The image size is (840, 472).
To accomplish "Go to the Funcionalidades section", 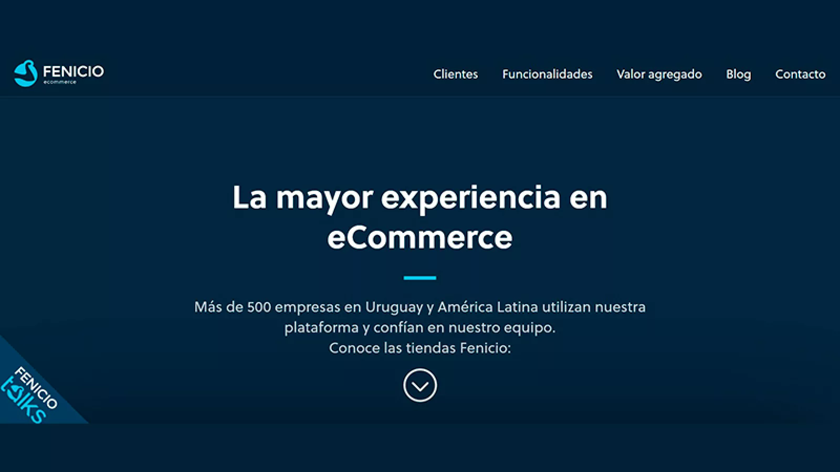I will point(547,74).
